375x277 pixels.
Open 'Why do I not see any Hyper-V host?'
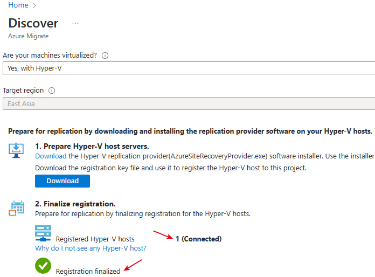91,248
